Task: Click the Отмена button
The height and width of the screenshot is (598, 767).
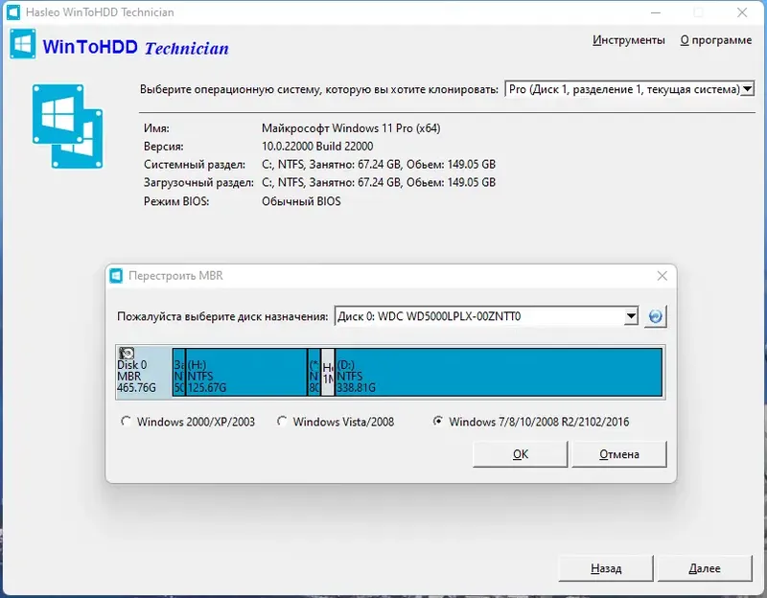Action: coord(619,454)
